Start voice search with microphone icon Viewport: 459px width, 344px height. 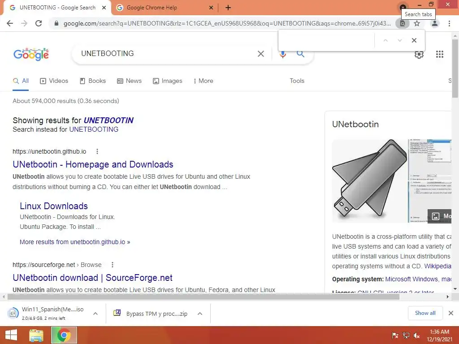pyautogui.click(x=282, y=54)
